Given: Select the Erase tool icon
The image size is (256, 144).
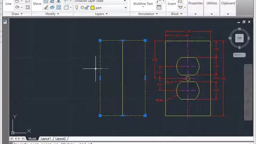Looking at the screenshot, I should click(x=46, y=7).
